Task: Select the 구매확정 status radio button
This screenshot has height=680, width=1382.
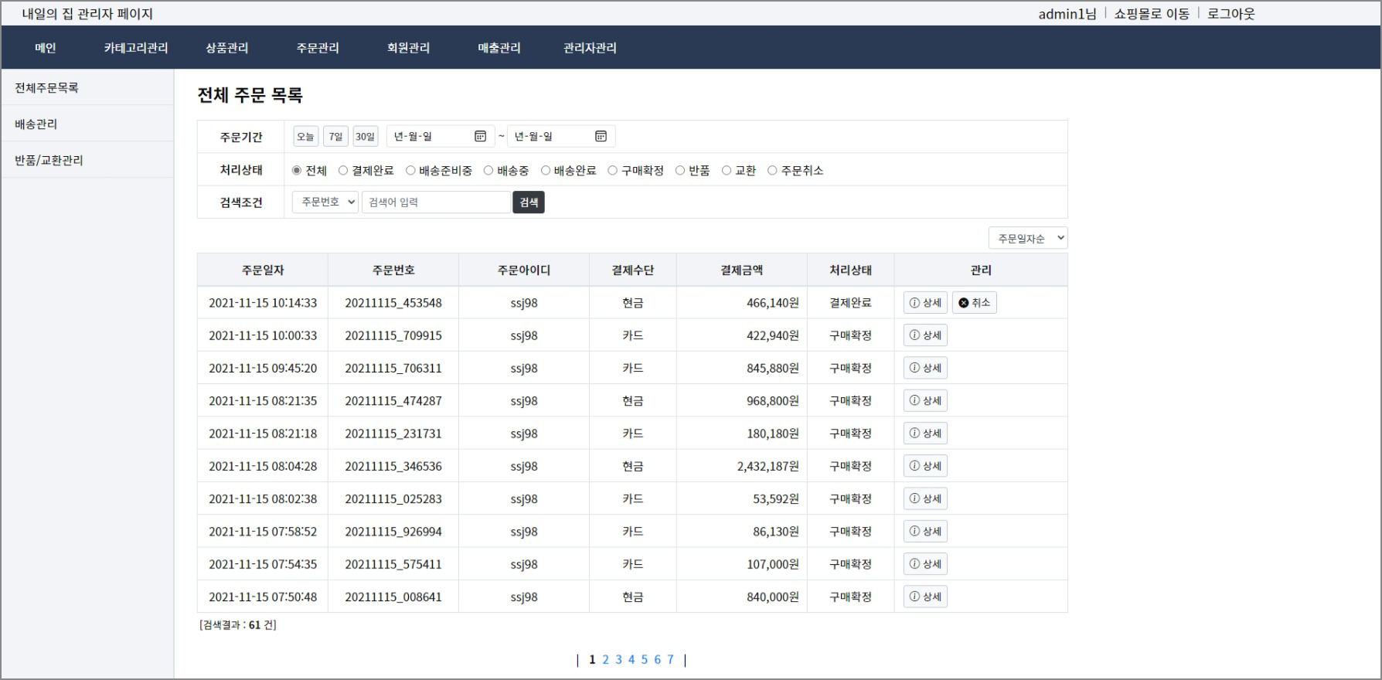Action: coord(613,171)
